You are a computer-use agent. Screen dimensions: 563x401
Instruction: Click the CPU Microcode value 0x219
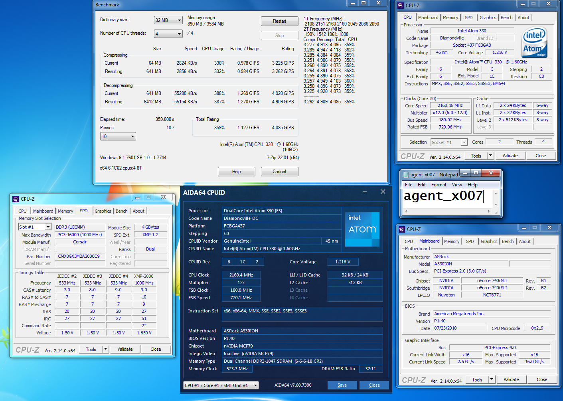(537, 328)
